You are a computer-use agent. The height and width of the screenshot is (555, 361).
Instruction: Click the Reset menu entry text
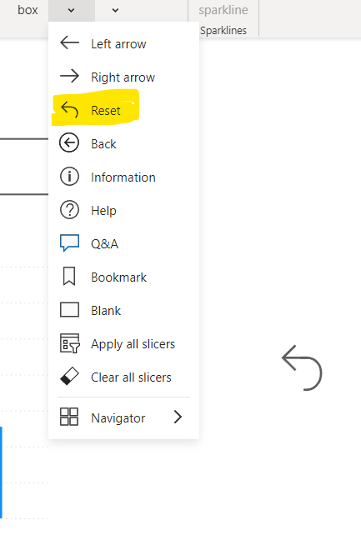pos(106,111)
